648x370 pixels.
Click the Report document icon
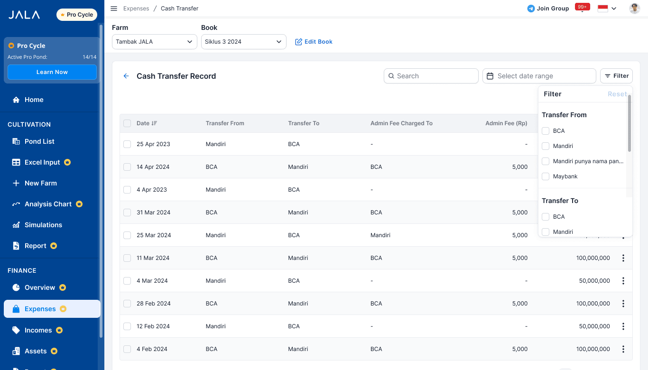tap(16, 246)
